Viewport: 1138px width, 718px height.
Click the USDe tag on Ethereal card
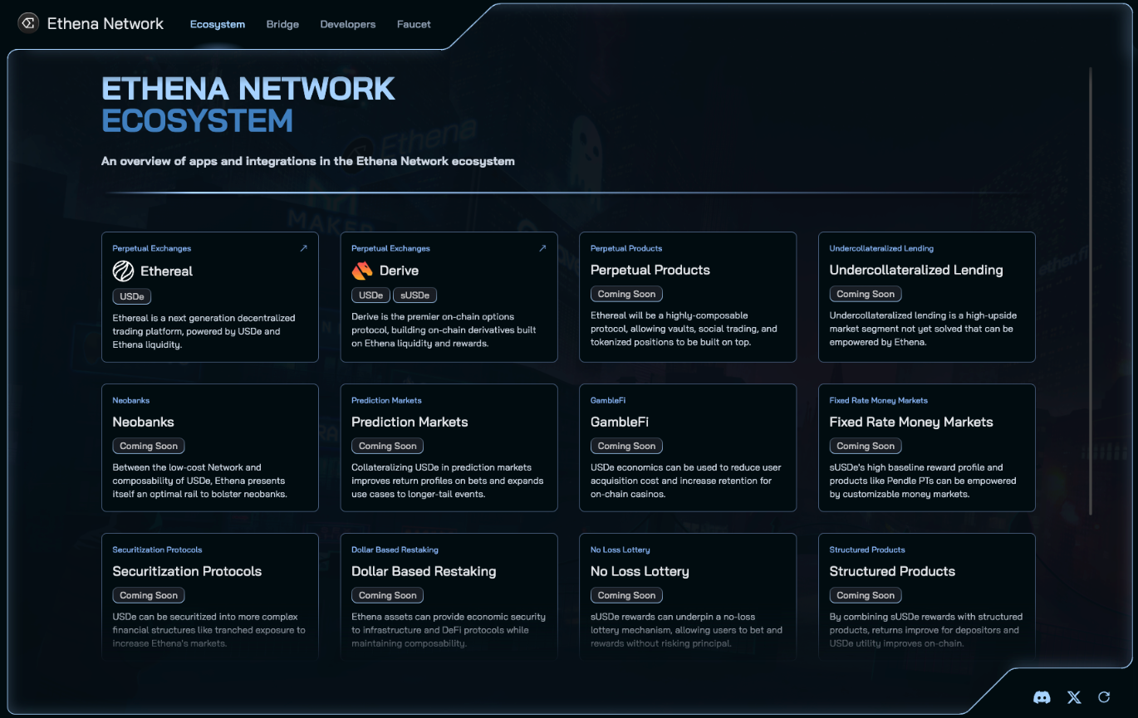[132, 296]
